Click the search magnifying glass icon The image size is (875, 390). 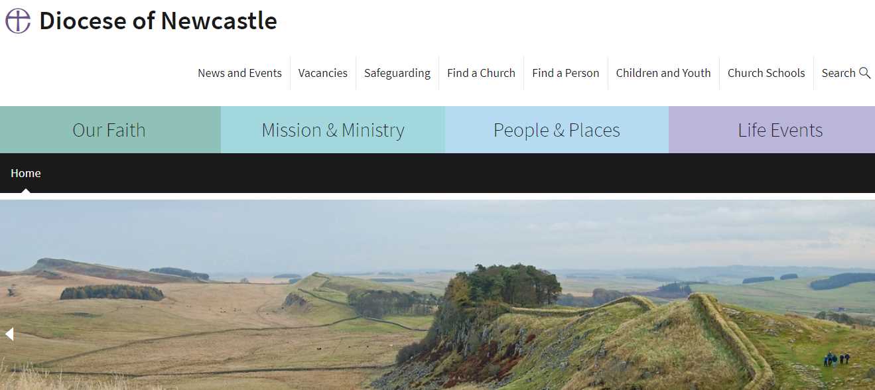point(864,73)
